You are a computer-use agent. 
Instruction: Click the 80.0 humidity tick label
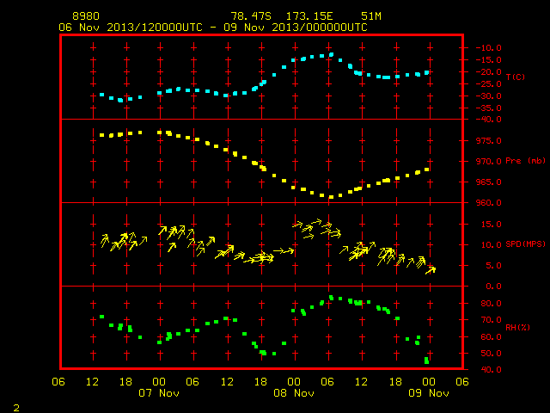pos(491,304)
